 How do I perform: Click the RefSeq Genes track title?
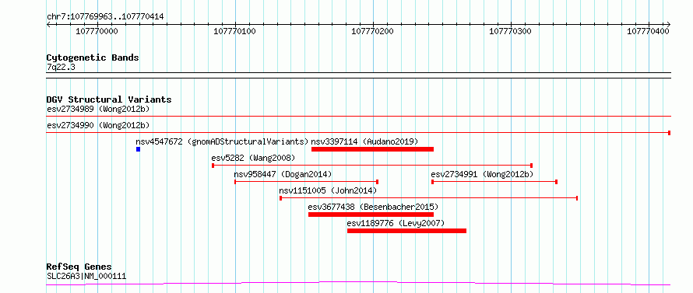pos(79,267)
